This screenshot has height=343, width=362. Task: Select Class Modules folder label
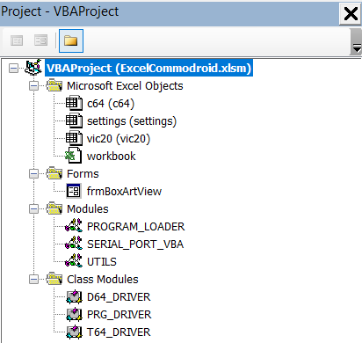(x=103, y=280)
